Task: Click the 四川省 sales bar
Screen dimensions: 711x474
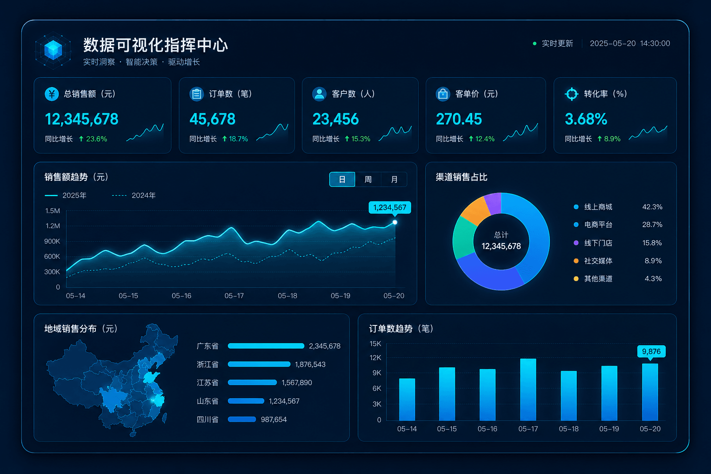Action: coord(242,419)
